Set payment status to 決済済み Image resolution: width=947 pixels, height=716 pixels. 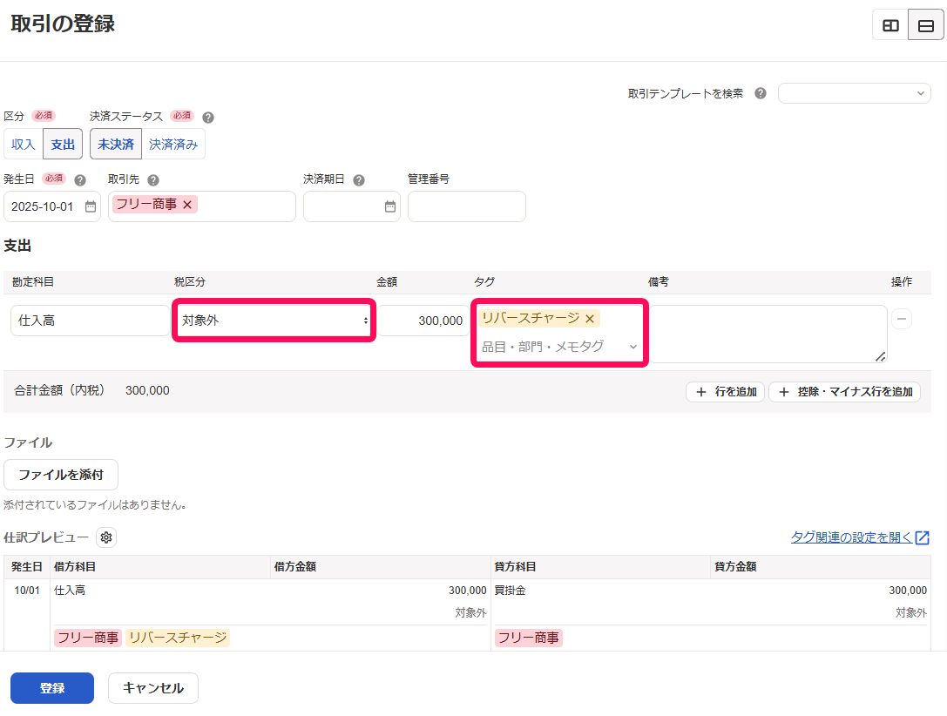[x=173, y=145]
